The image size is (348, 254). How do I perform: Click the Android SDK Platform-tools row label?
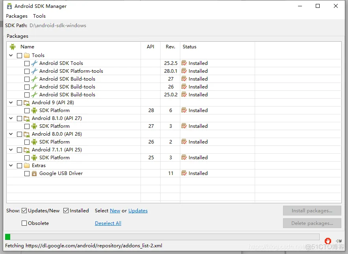point(71,71)
